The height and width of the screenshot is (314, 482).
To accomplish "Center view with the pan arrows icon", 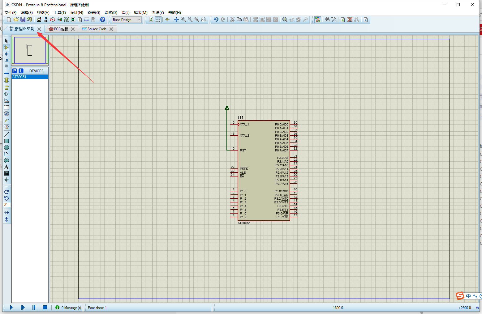I will [x=176, y=19].
